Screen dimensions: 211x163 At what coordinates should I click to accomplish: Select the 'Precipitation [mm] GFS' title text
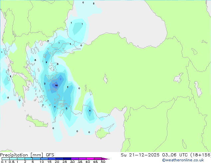[27, 155]
